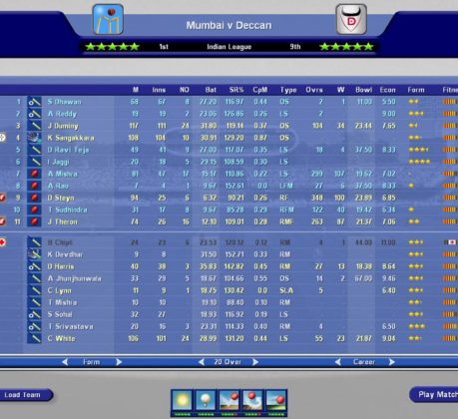This screenshot has height=419, width=458.
Task: Click the Deccan team shield logo
Action: [351, 19]
